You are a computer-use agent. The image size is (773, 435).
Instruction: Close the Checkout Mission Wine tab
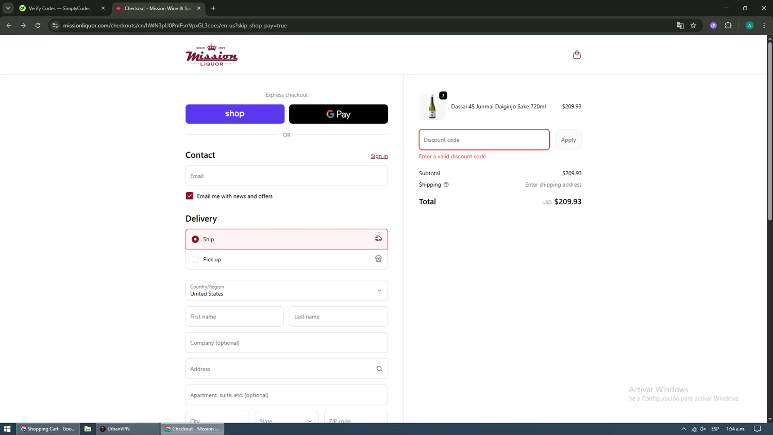199,8
